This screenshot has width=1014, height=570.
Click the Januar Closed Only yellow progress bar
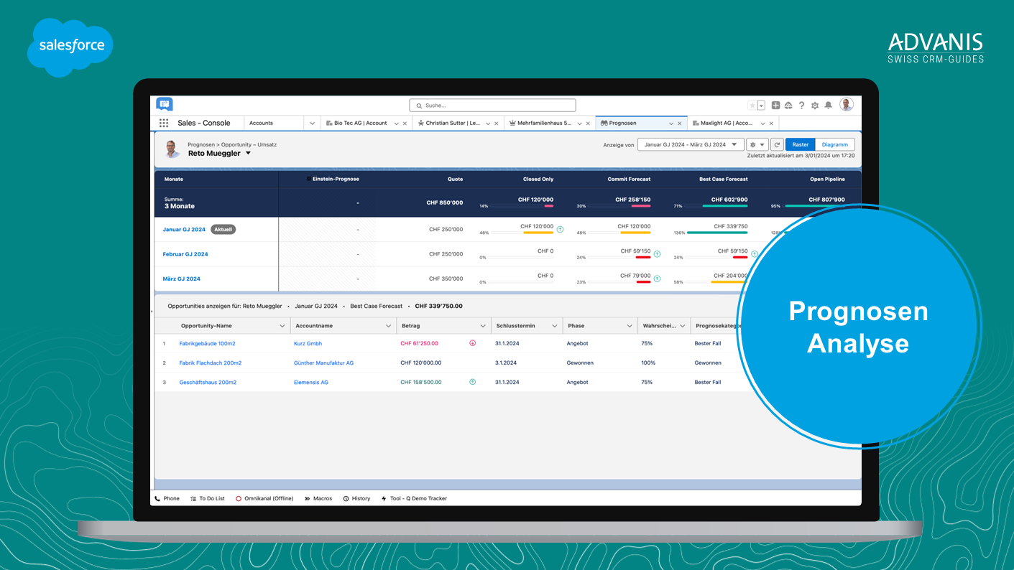pyautogui.click(x=538, y=233)
